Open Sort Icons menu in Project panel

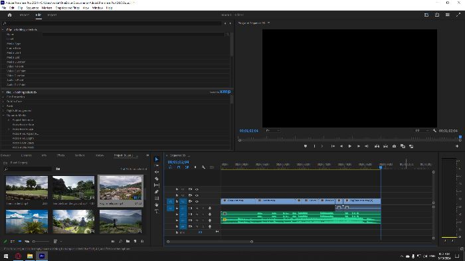pyautogui.click(x=56, y=242)
